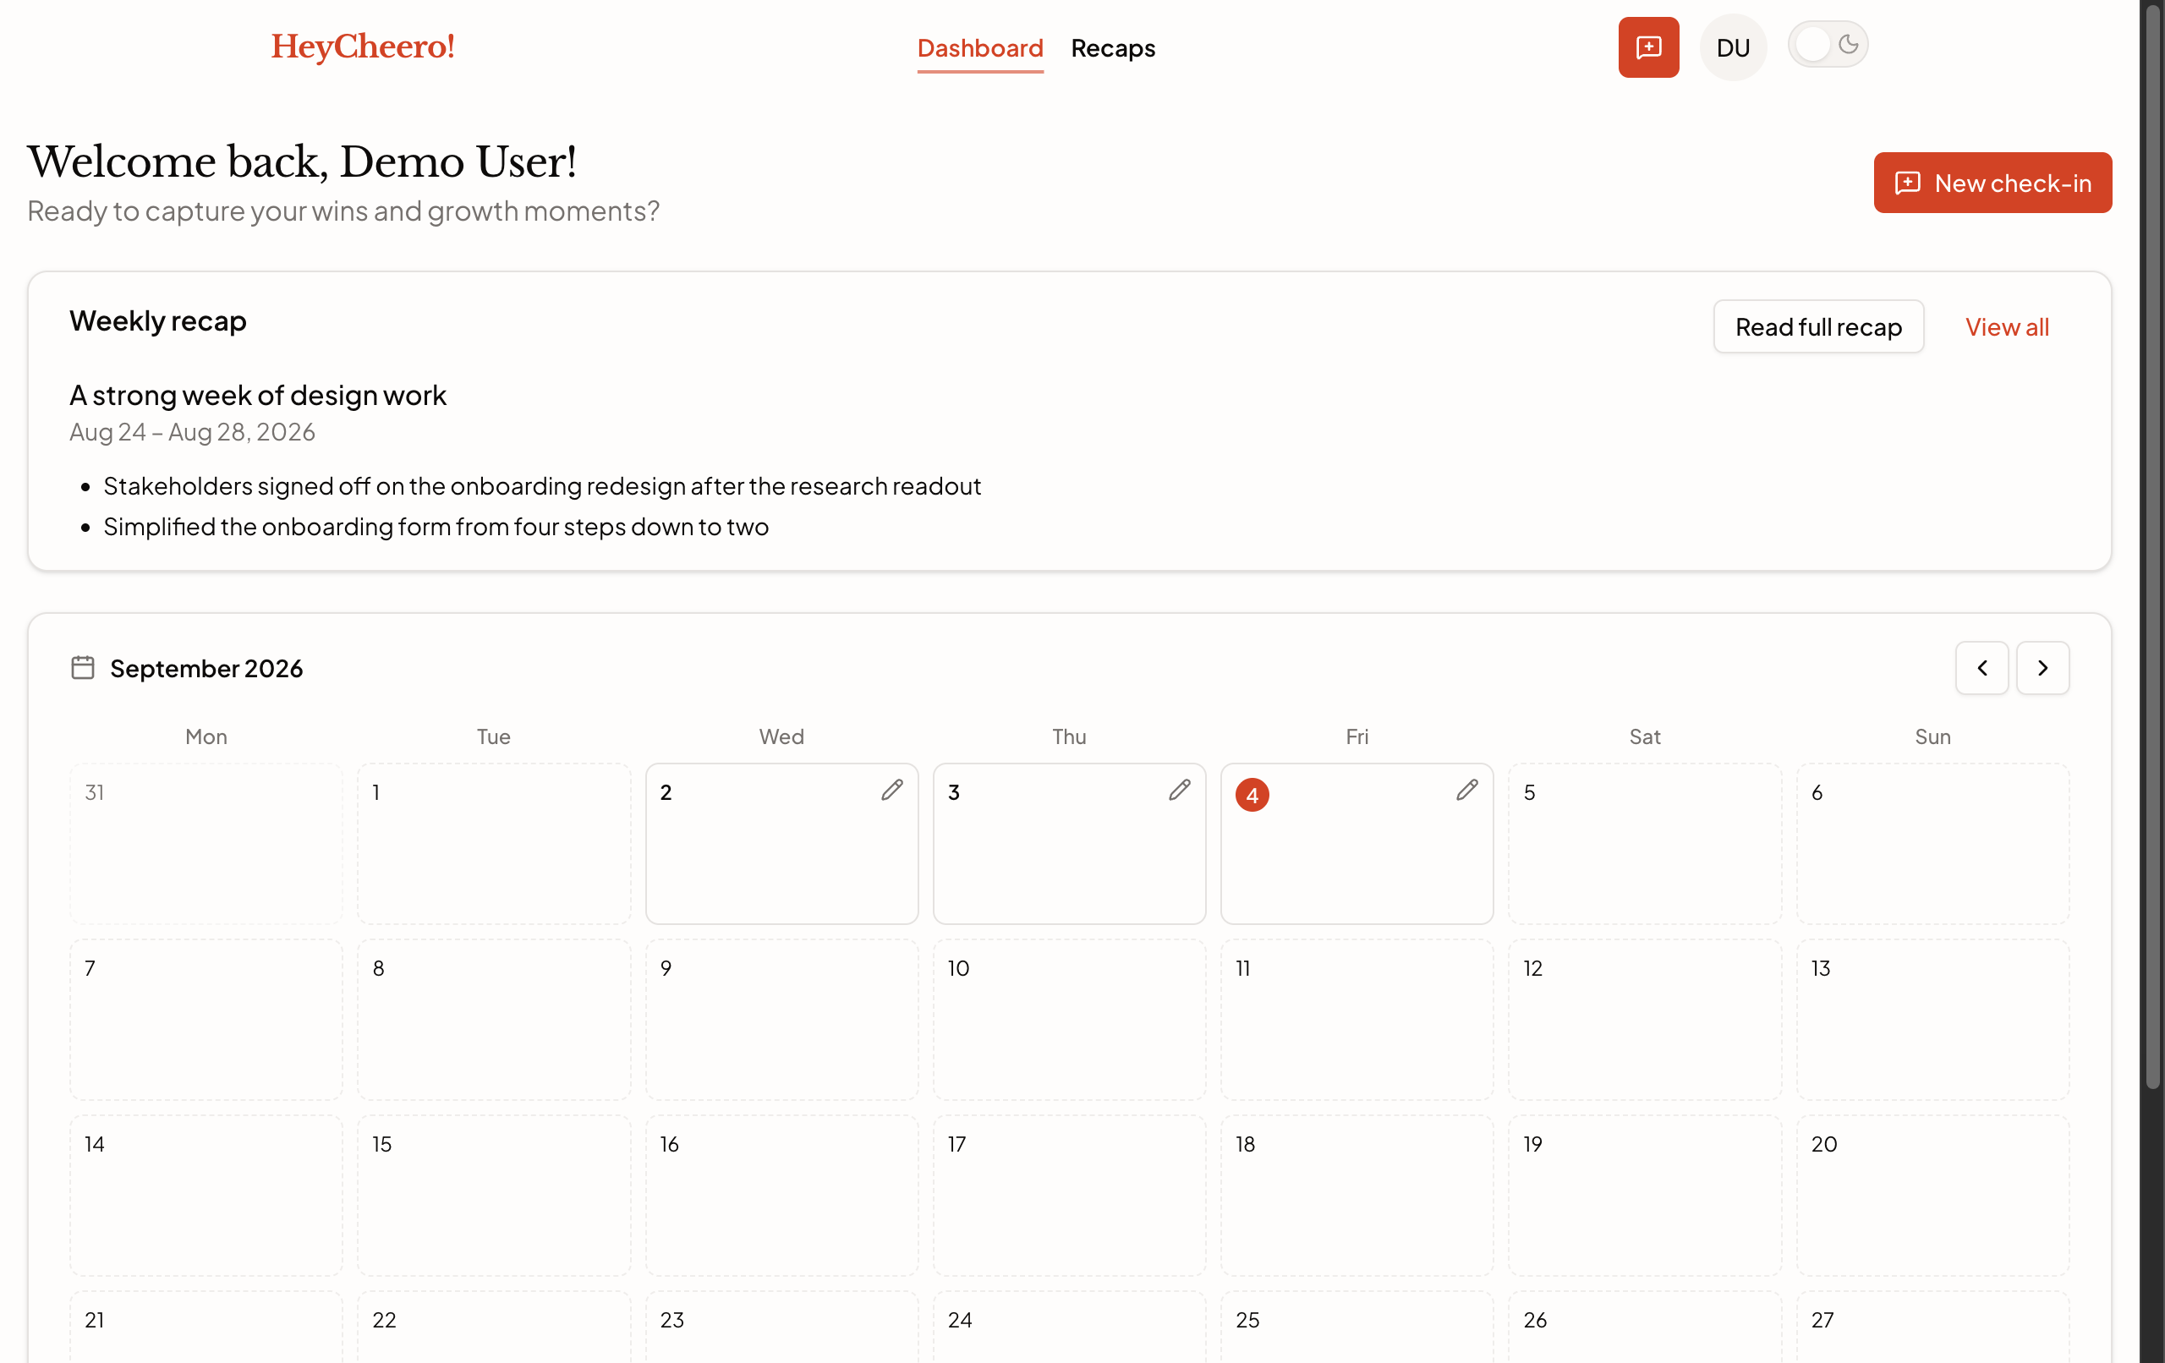
Task: Select calendar day 10
Action: (x=1069, y=1020)
